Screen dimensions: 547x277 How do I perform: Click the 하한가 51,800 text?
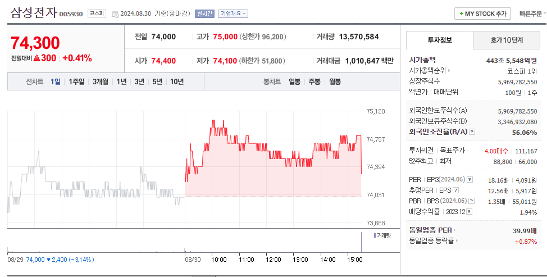[x=262, y=61]
